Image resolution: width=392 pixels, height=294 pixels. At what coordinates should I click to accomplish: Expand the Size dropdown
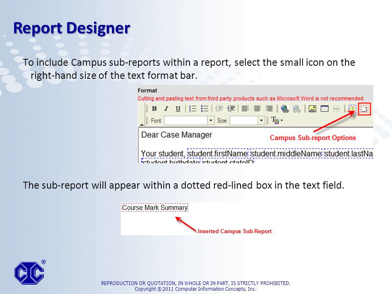[x=261, y=120]
